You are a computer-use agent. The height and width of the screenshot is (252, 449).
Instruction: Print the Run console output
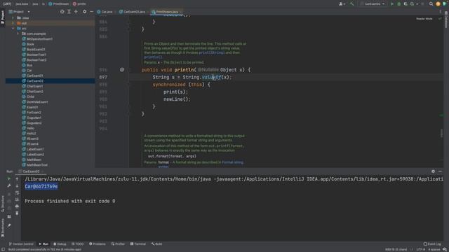point(17,206)
